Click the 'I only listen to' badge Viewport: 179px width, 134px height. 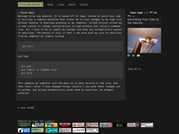[24, 125]
